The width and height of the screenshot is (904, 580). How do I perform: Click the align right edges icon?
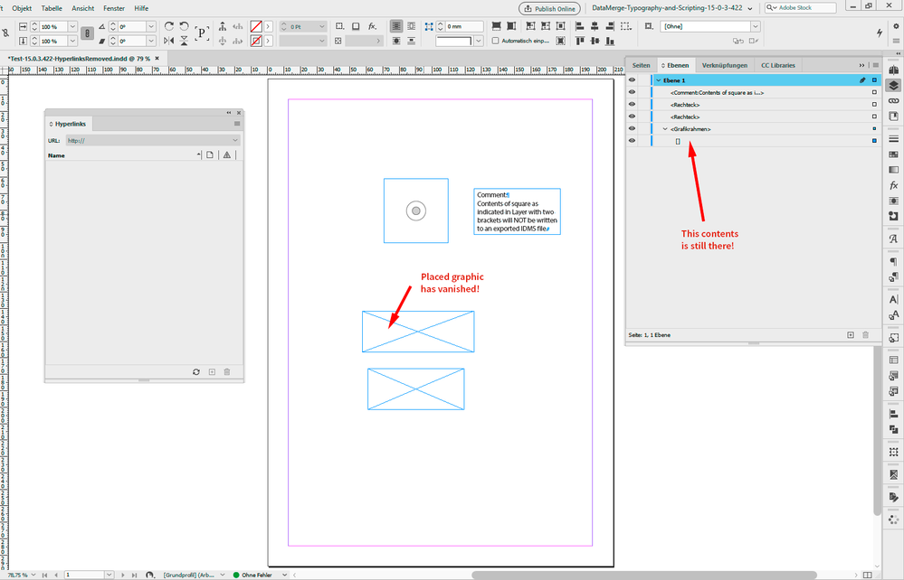click(x=610, y=26)
